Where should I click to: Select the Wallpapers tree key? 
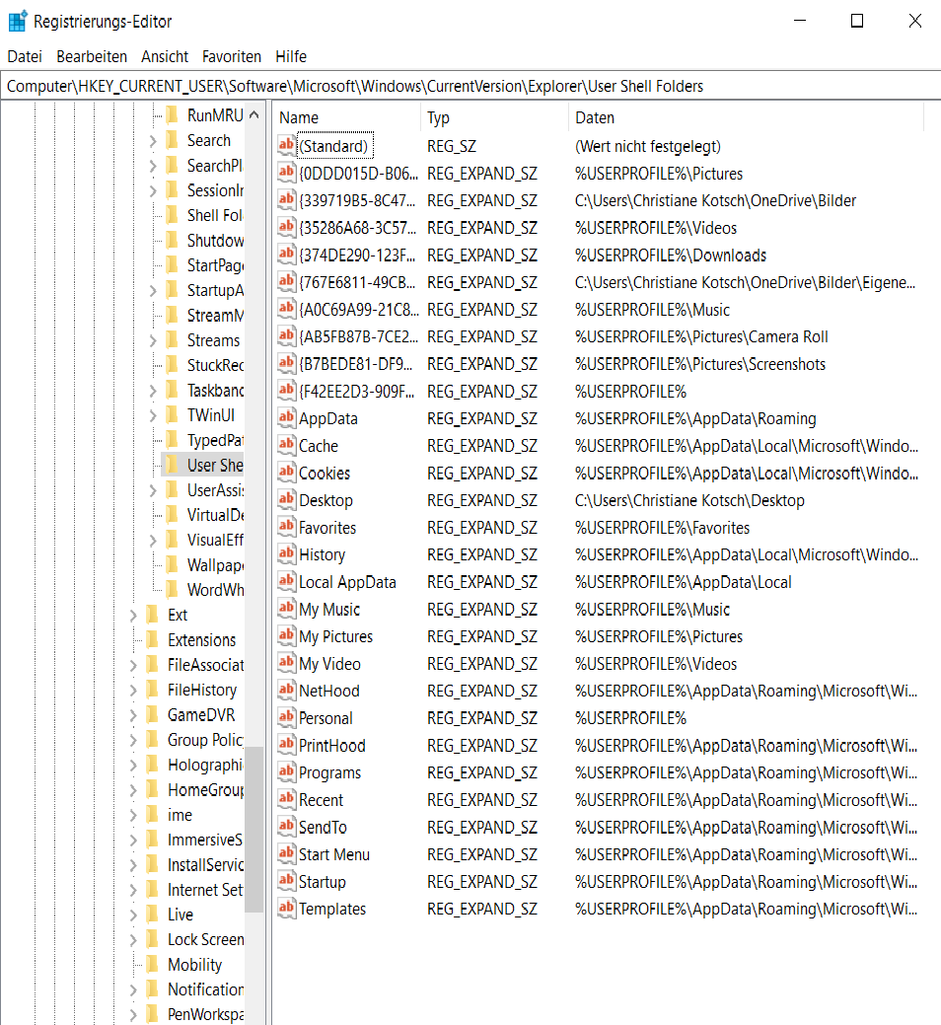215,565
